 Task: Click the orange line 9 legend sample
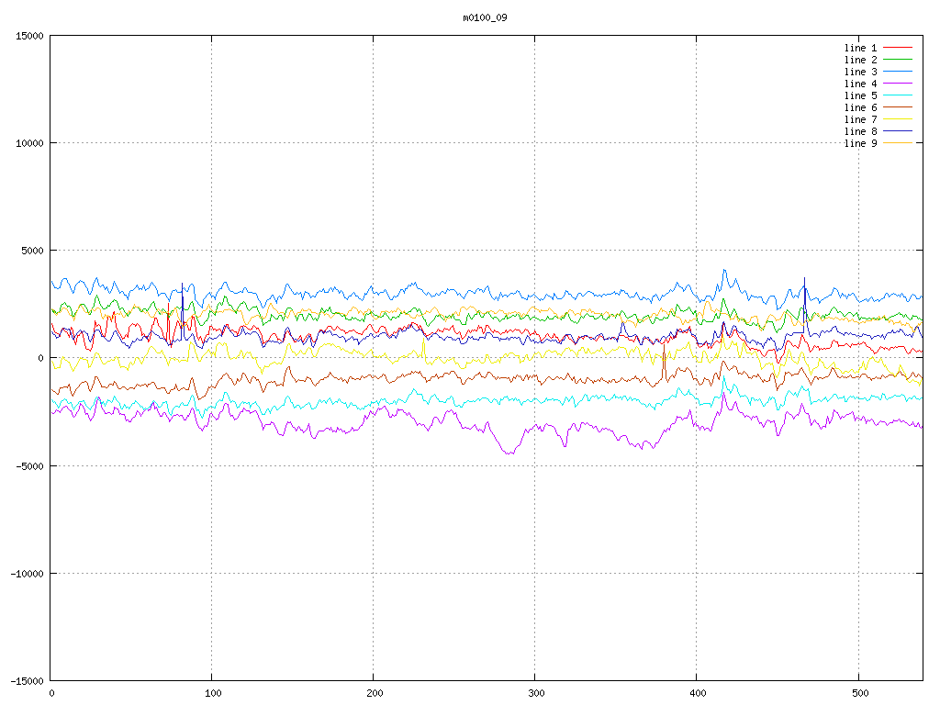tap(898, 142)
